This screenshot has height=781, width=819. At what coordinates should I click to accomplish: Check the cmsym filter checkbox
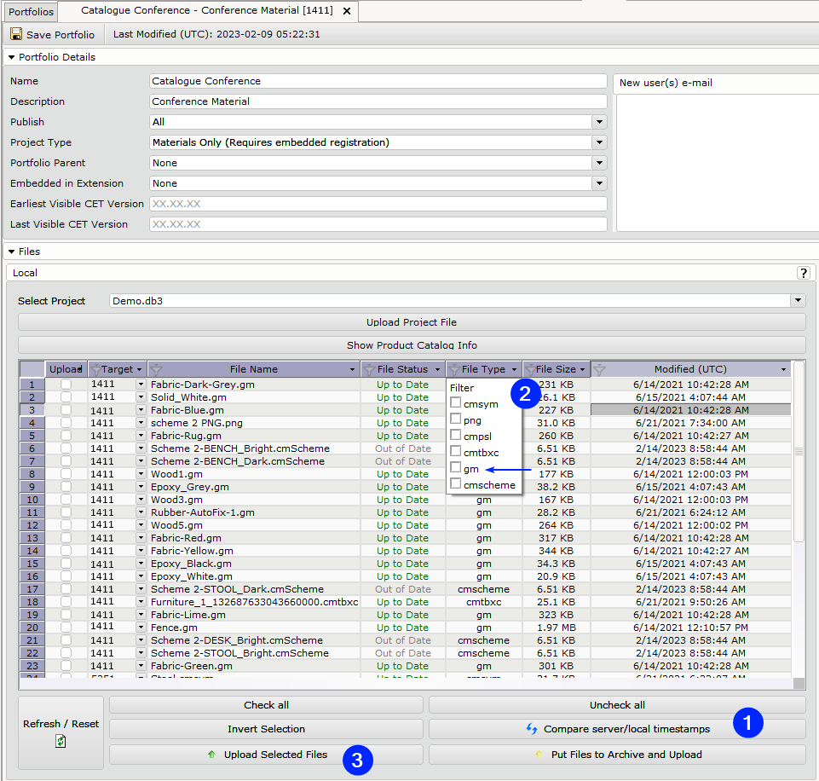[x=455, y=402]
